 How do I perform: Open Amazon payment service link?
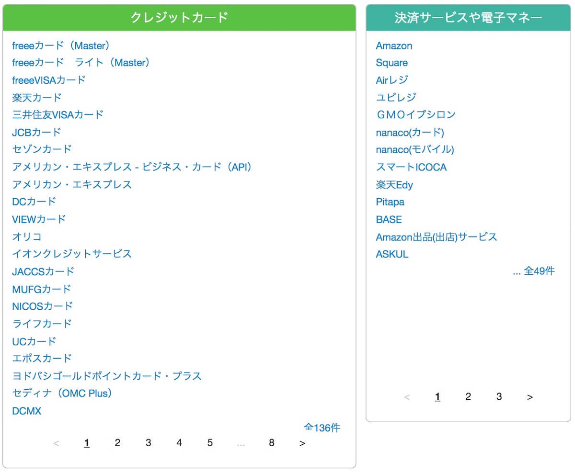point(394,45)
